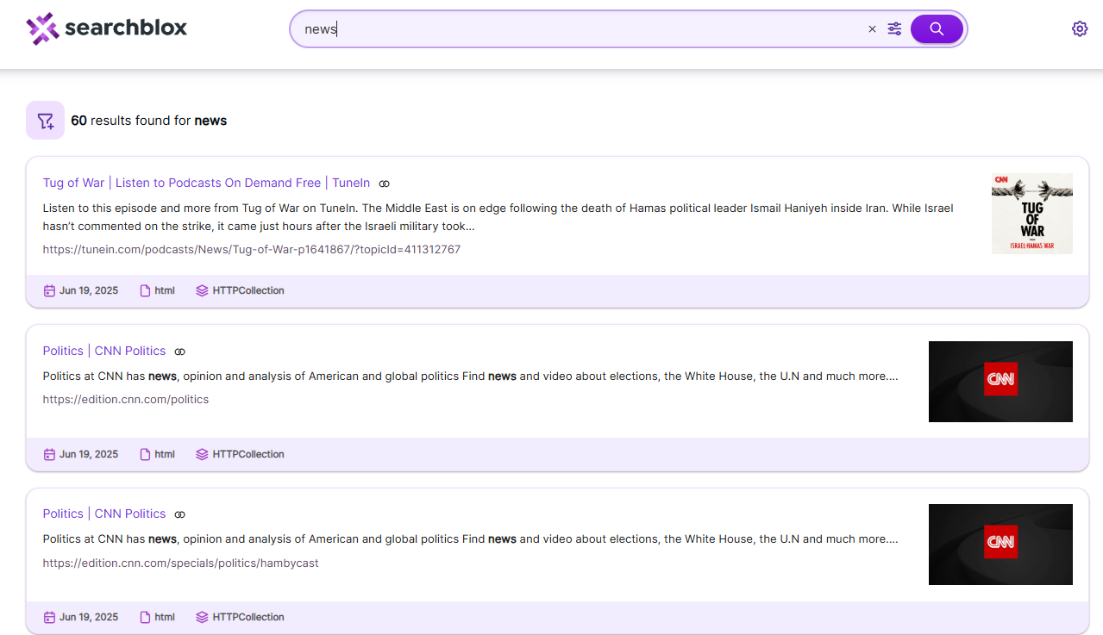This screenshot has height=635, width=1103.
Task: Click '60 results found for news' text
Action: point(148,121)
